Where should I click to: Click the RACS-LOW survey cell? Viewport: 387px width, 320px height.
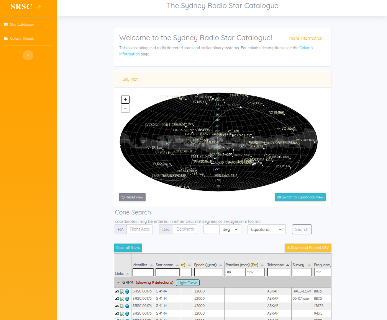pos(302,291)
